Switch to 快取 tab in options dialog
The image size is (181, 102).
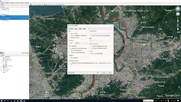coord(76,29)
